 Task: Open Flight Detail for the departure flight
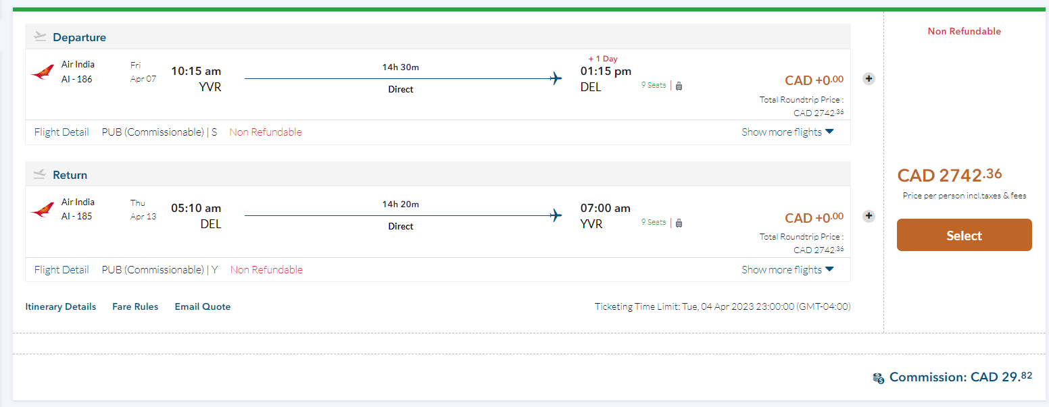[x=62, y=132]
